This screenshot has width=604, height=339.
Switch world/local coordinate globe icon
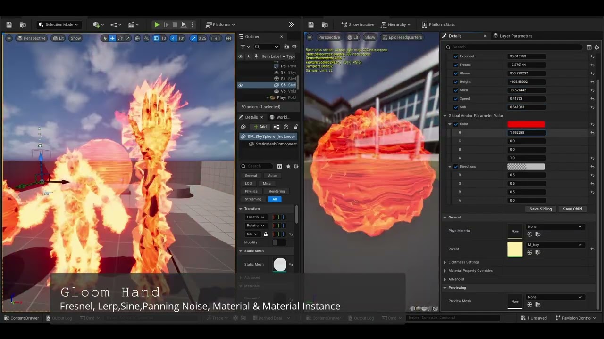137,38
